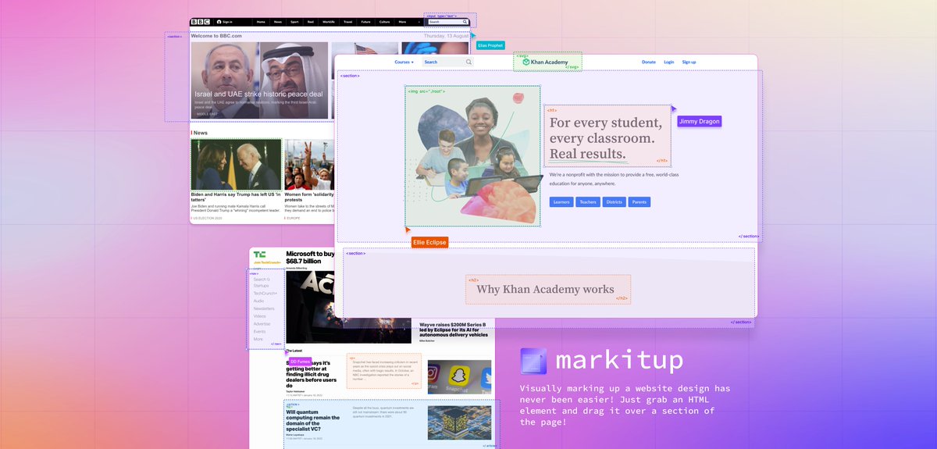This screenshot has width=937, height=449.
Task: Click the Khan Academy logo
Action: tap(545, 62)
